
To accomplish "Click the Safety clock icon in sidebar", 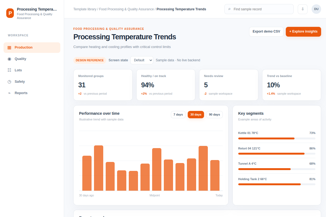I will [9, 82].
